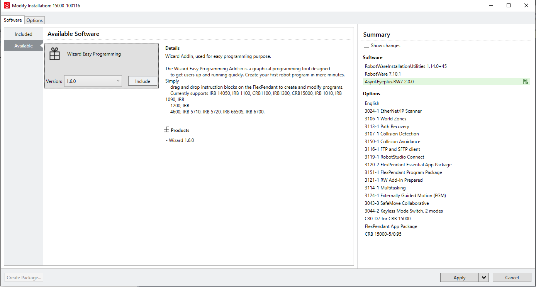Click the Details heading

pyautogui.click(x=173, y=48)
